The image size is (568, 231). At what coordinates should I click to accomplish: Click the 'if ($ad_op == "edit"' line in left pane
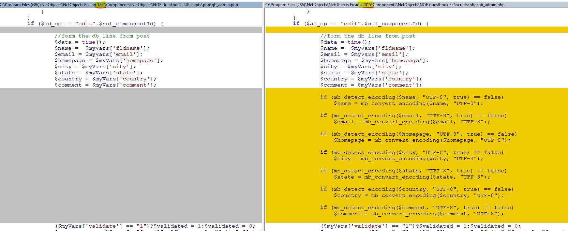click(95, 24)
